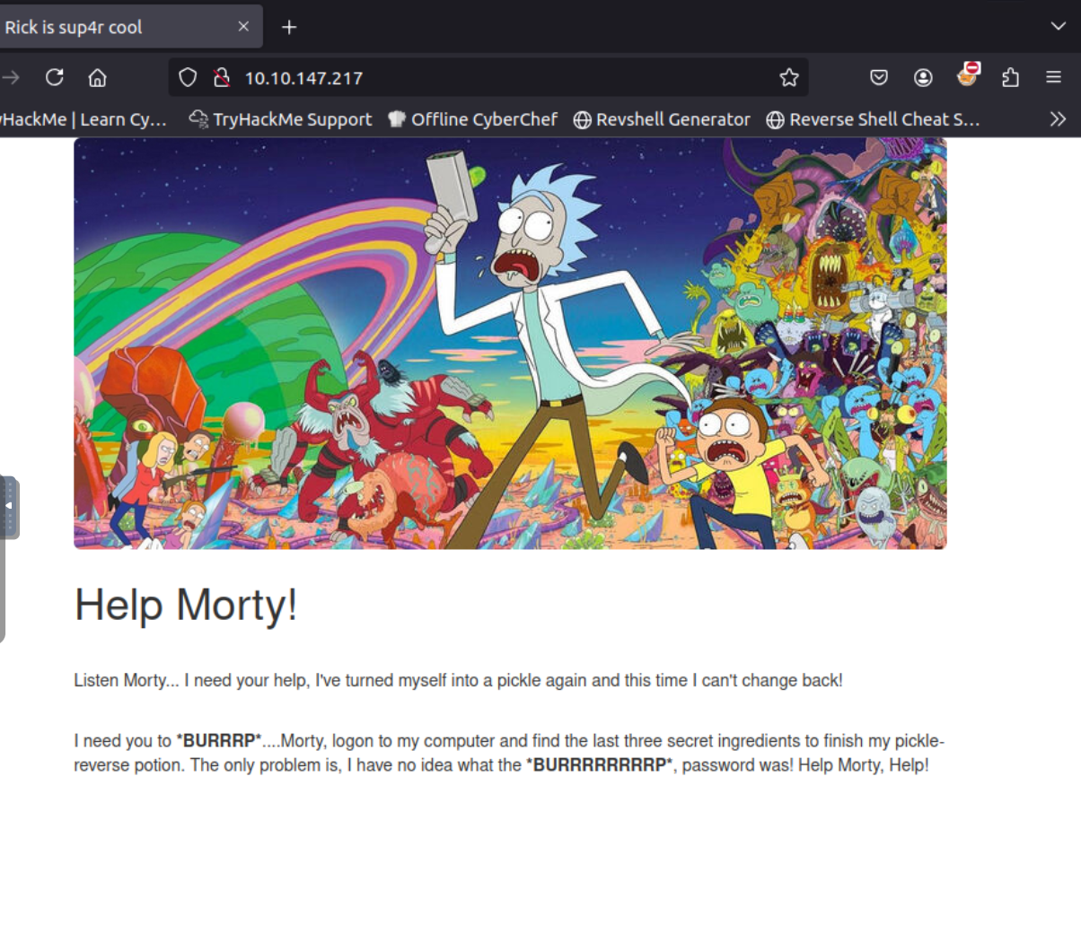Click the insecure connection padlock icon

221,78
